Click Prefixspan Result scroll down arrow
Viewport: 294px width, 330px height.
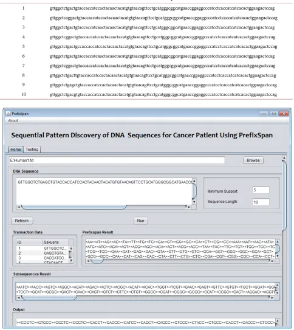click(278, 256)
